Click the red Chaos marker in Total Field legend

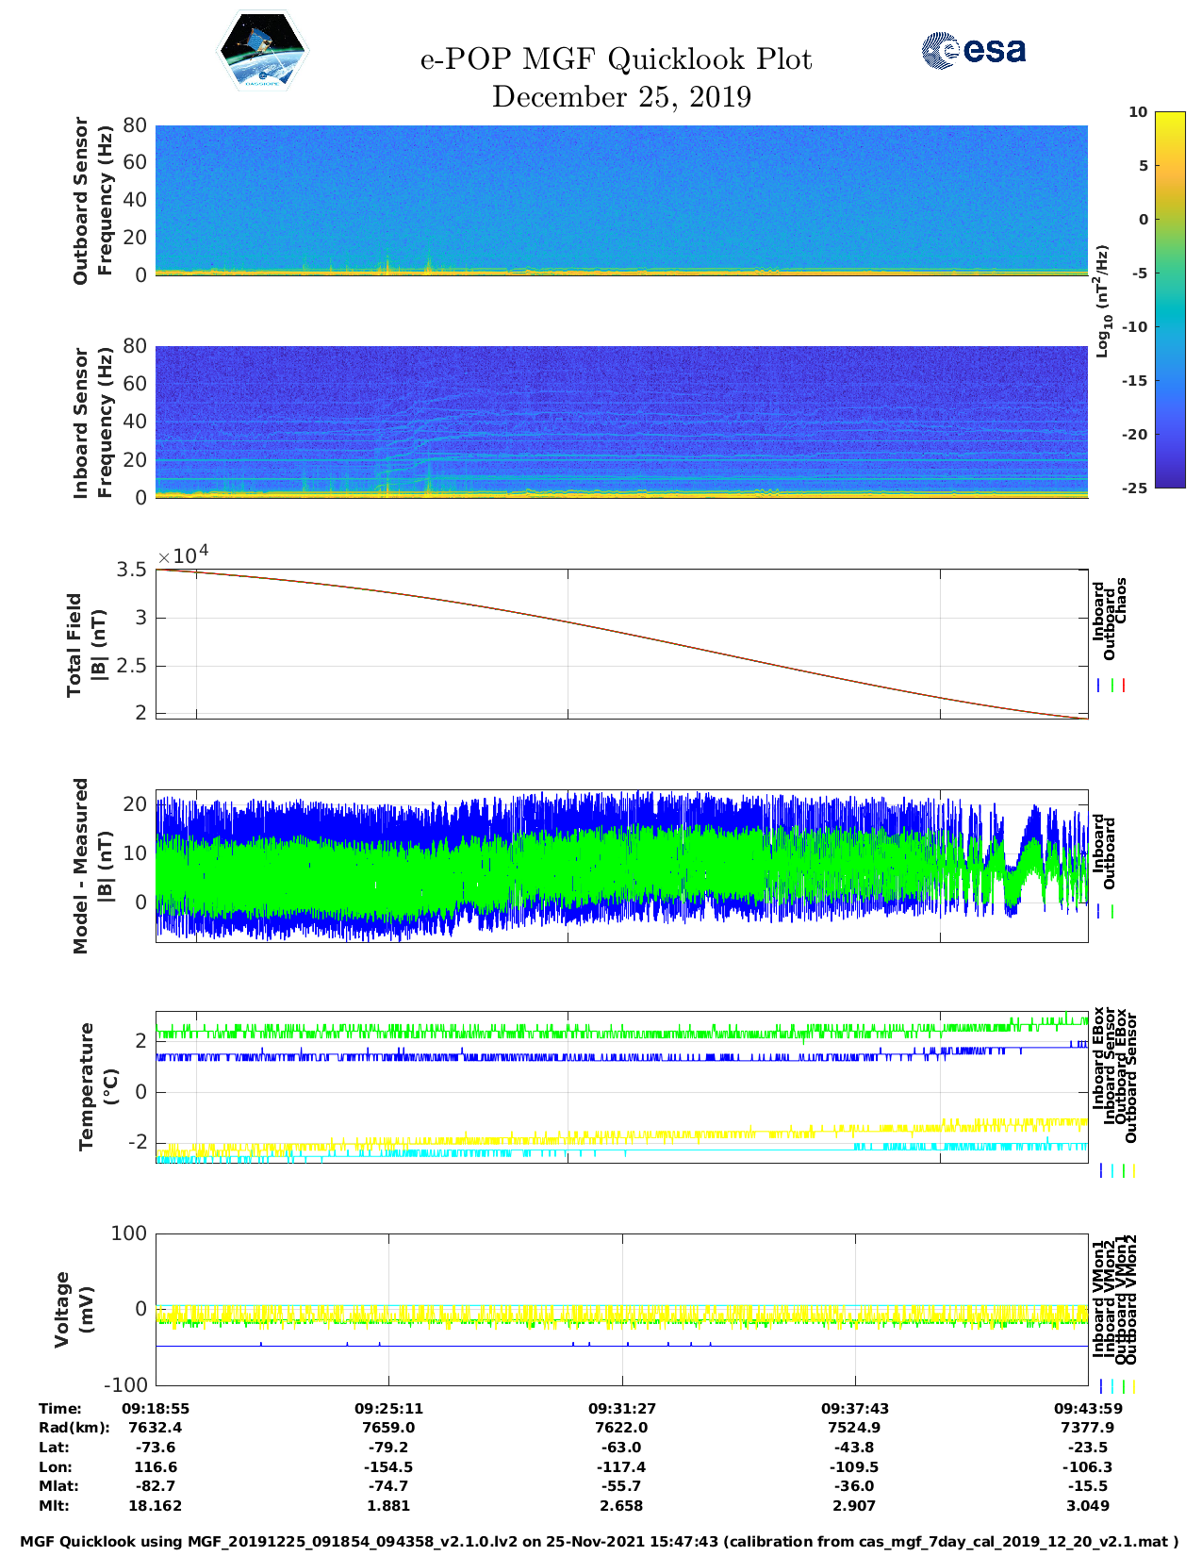[x=1124, y=686]
